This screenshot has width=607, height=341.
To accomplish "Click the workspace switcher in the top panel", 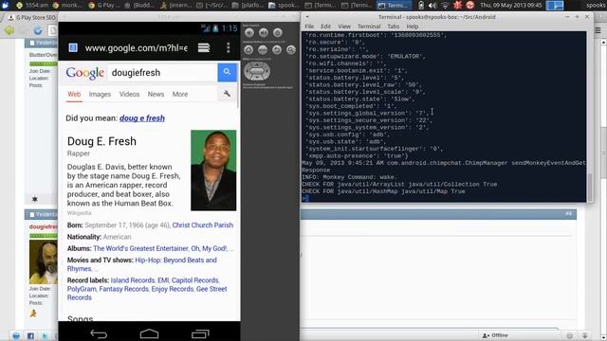I will point(555,6).
